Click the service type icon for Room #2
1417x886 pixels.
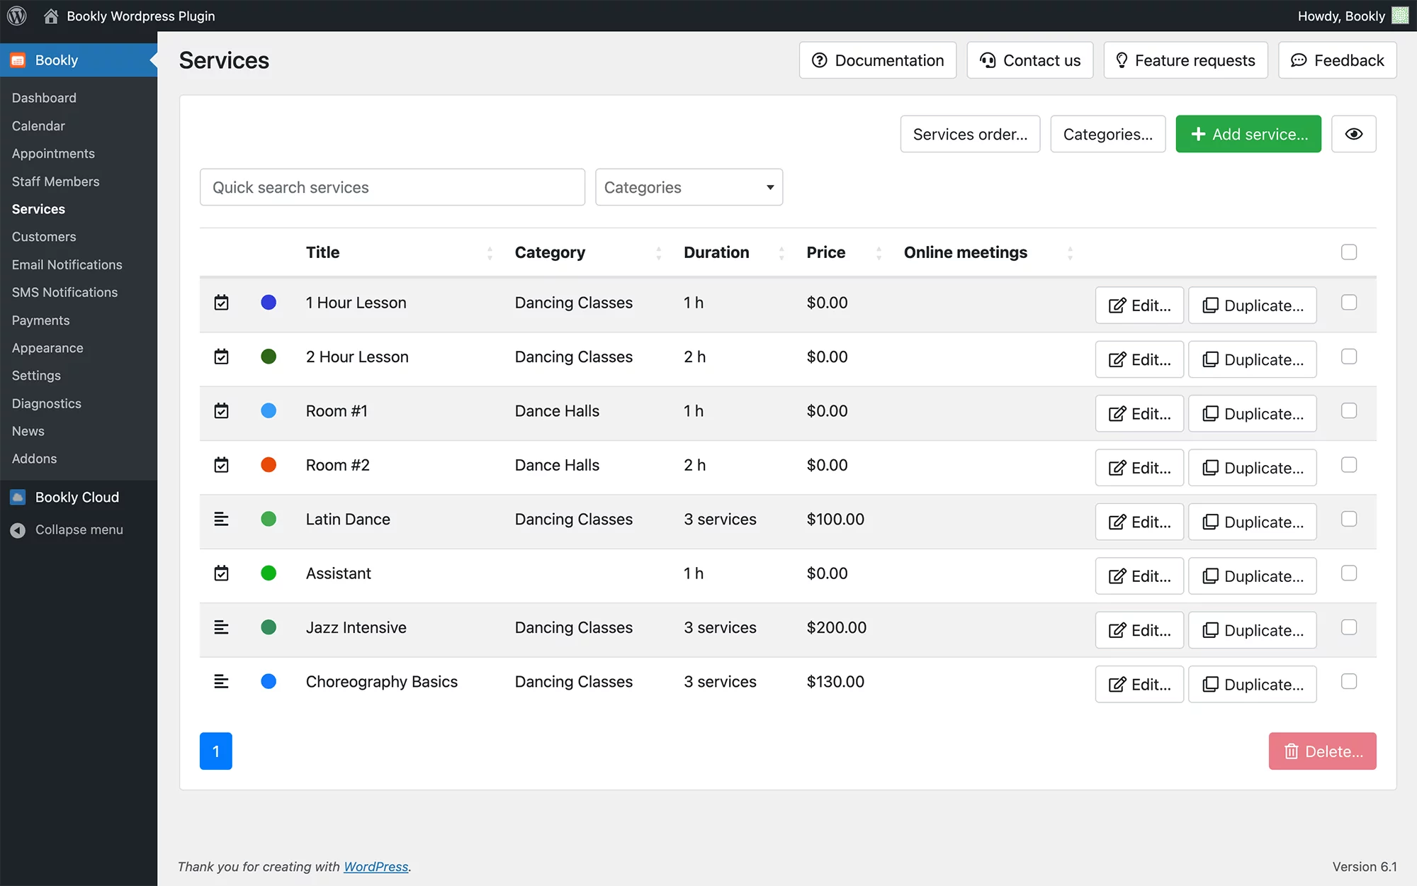click(222, 465)
